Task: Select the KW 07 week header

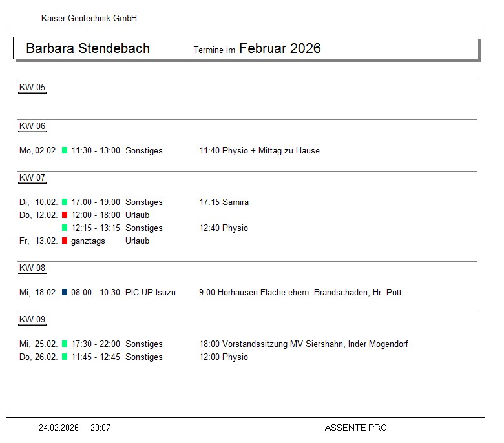Action: (32, 178)
